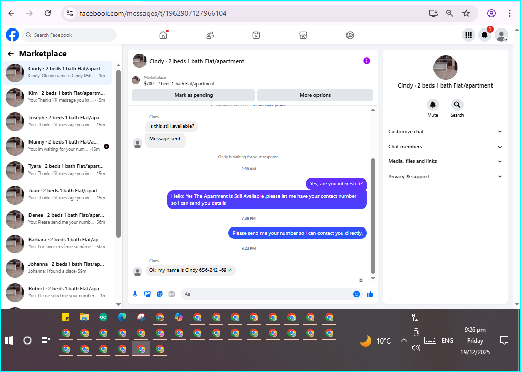Open the account profile menu
The height and width of the screenshot is (372, 521).
501,35
